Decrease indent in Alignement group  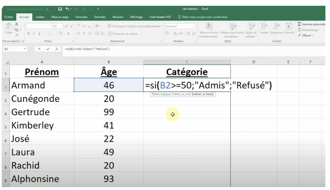coord(97,34)
